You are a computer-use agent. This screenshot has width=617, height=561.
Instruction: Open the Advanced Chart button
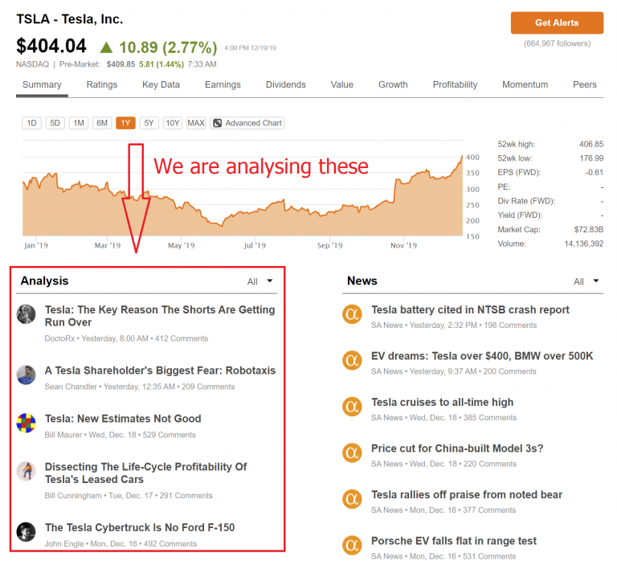coord(247,123)
